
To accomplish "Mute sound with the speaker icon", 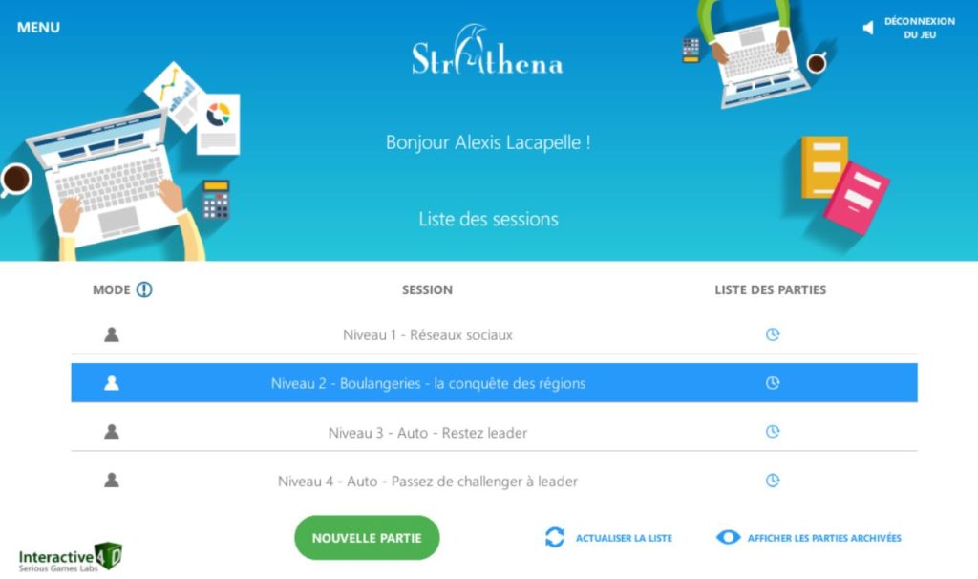I will (867, 28).
